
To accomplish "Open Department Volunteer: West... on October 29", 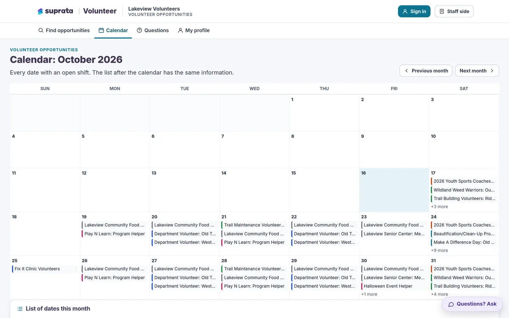I will (324, 286).
